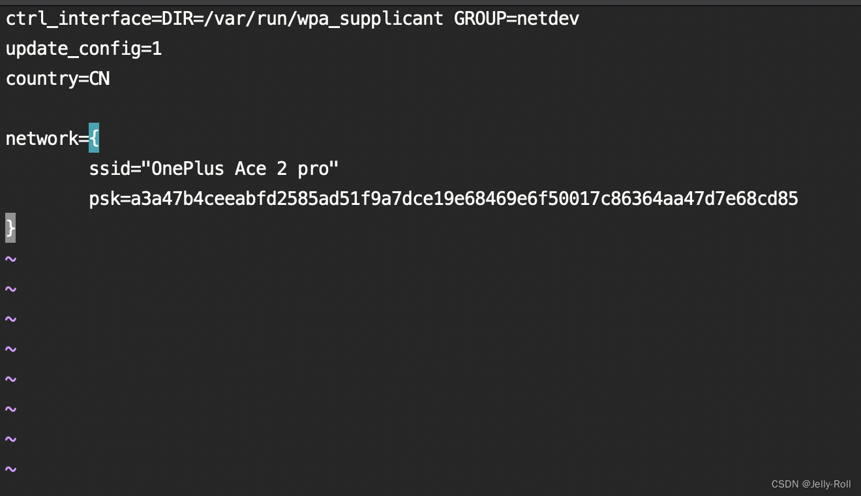Click the "OnePlus Ace 2 pro" string

[245, 168]
